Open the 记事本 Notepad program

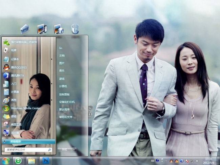coord(16,59)
